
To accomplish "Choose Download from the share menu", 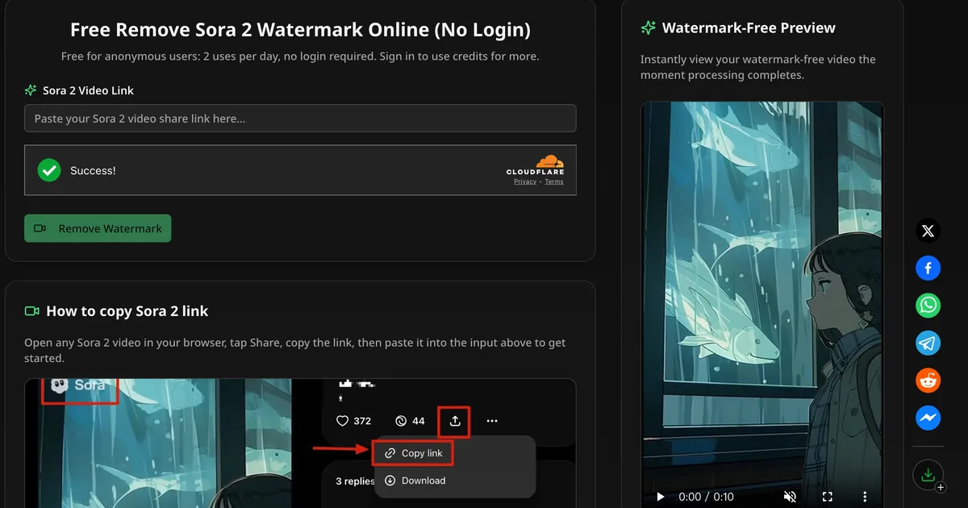I will pyautogui.click(x=415, y=481).
